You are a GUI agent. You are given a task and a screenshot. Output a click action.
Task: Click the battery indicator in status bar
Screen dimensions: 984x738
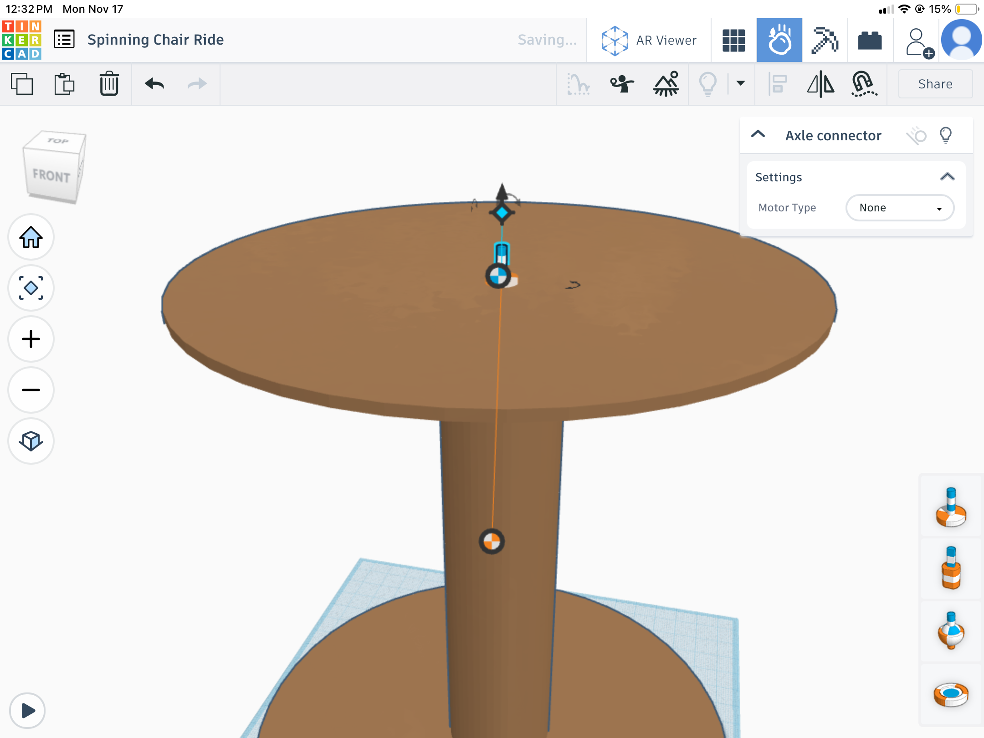tap(967, 9)
